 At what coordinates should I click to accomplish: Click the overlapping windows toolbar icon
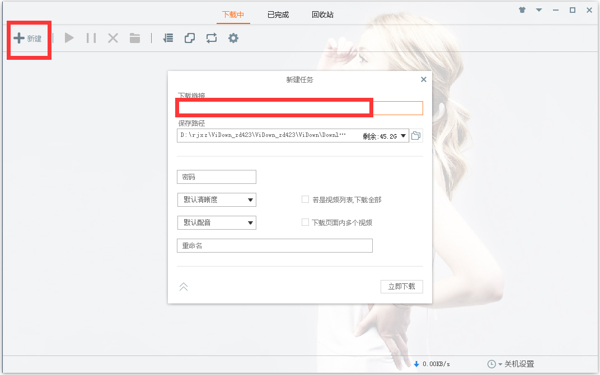coord(190,38)
